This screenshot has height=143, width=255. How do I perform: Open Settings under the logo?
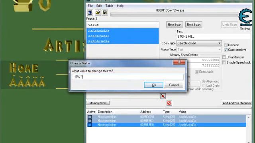click(245, 29)
